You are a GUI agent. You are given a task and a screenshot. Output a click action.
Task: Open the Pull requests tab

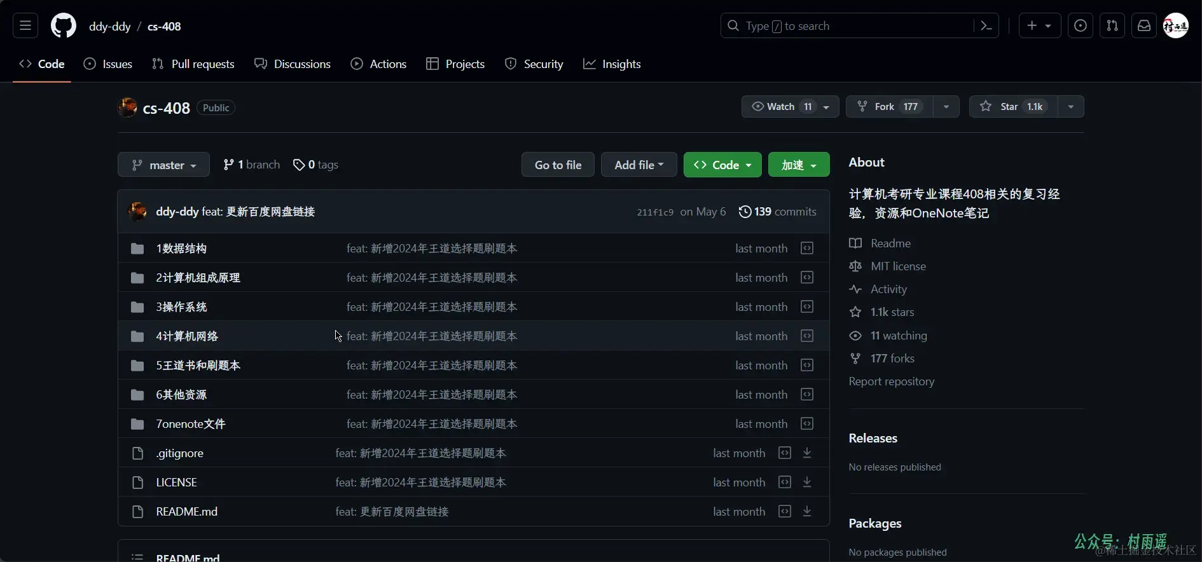(193, 64)
